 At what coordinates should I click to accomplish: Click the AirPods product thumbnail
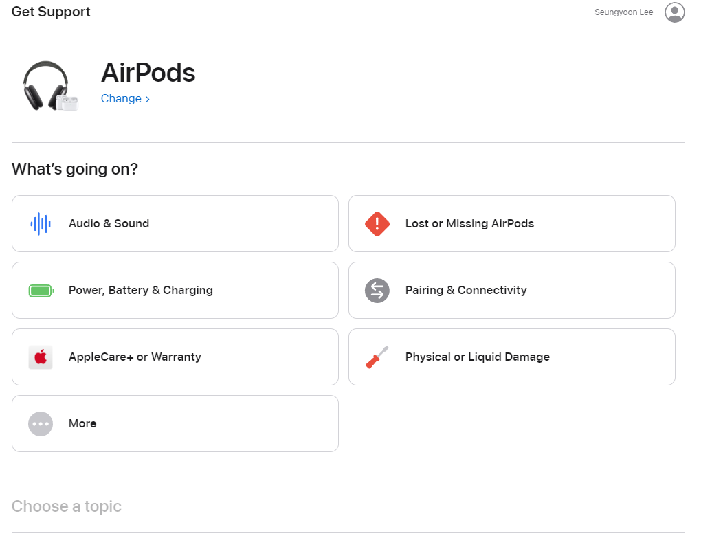[51, 86]
